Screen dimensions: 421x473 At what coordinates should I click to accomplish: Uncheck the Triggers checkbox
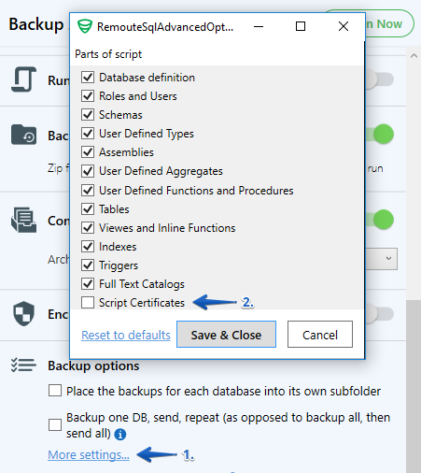88,265
